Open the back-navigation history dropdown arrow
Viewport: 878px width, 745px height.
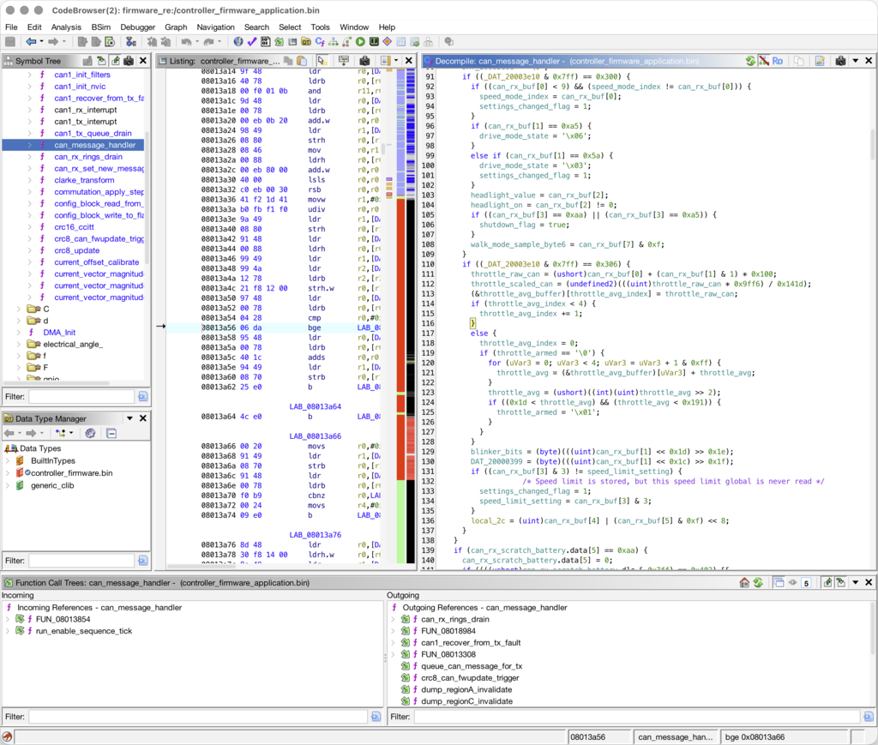[x=41, y=42]
